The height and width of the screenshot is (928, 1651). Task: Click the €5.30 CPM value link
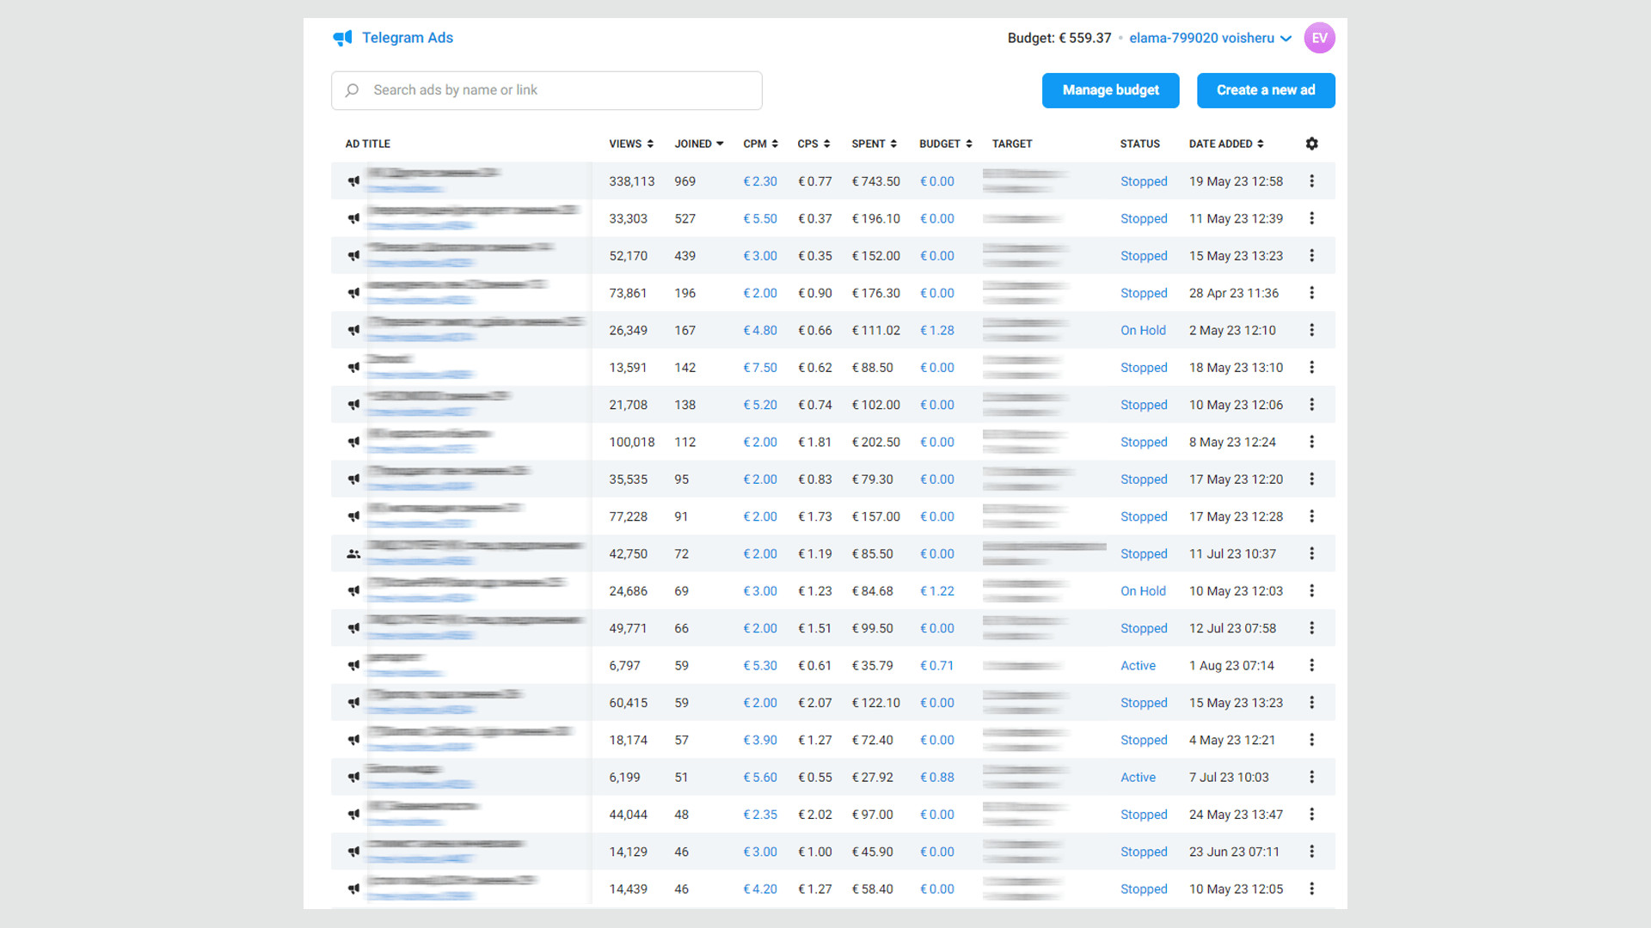[x=760, y=666]
